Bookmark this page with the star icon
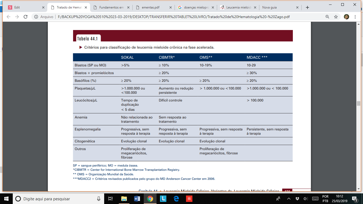The image size is (363, 204). click(336, 17)
